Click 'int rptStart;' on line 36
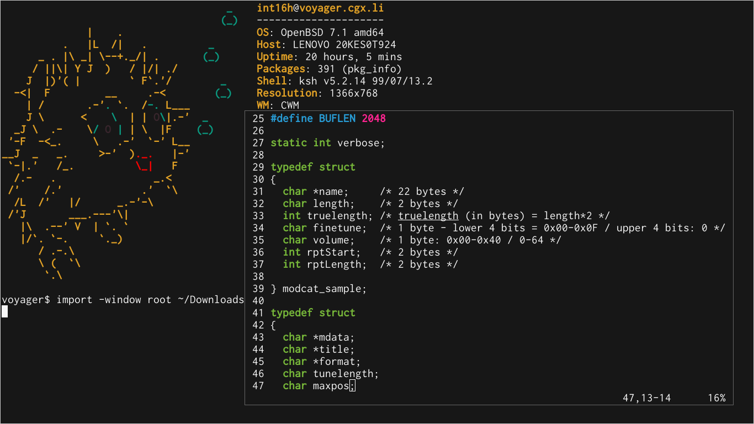Screen dimensions: 754x424 coord(322,252)
